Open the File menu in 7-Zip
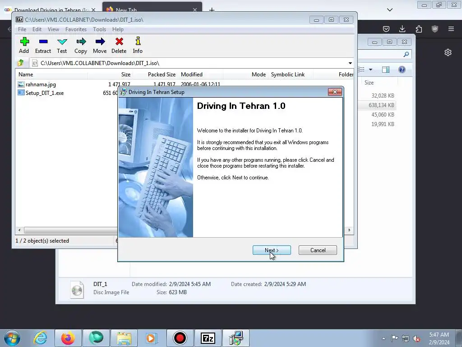 22,29
